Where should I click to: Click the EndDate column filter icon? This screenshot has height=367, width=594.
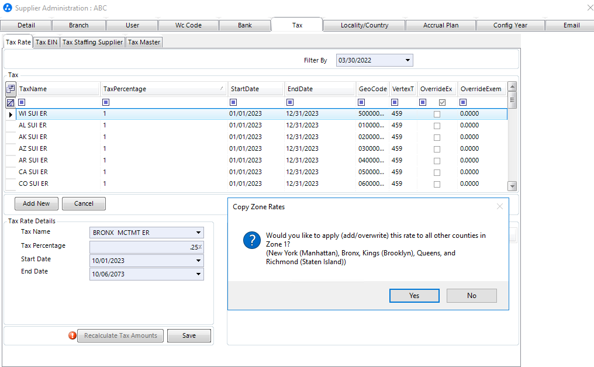[x=291, y=103]
